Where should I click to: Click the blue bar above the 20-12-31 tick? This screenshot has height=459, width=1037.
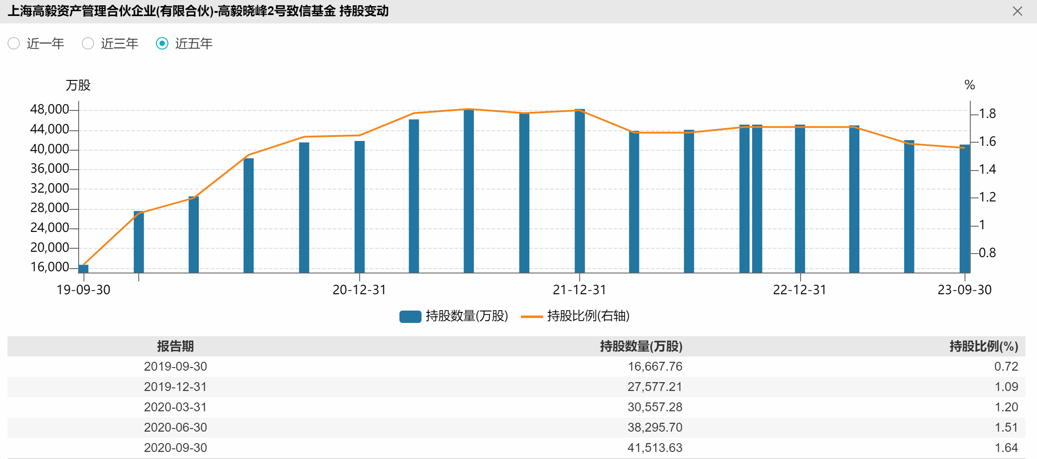click(360, 207)
